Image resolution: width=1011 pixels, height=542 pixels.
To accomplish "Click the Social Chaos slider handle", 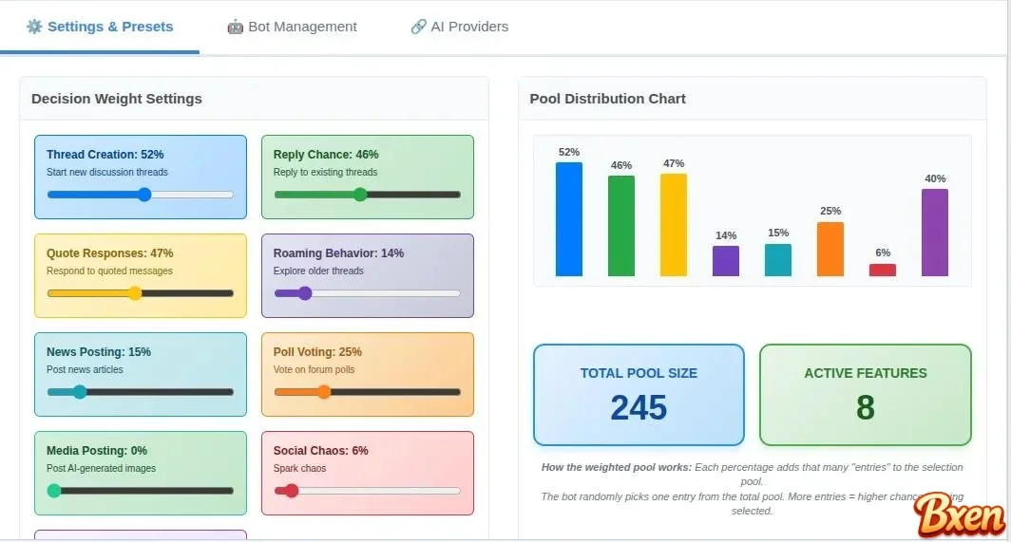I will [292, 491].
